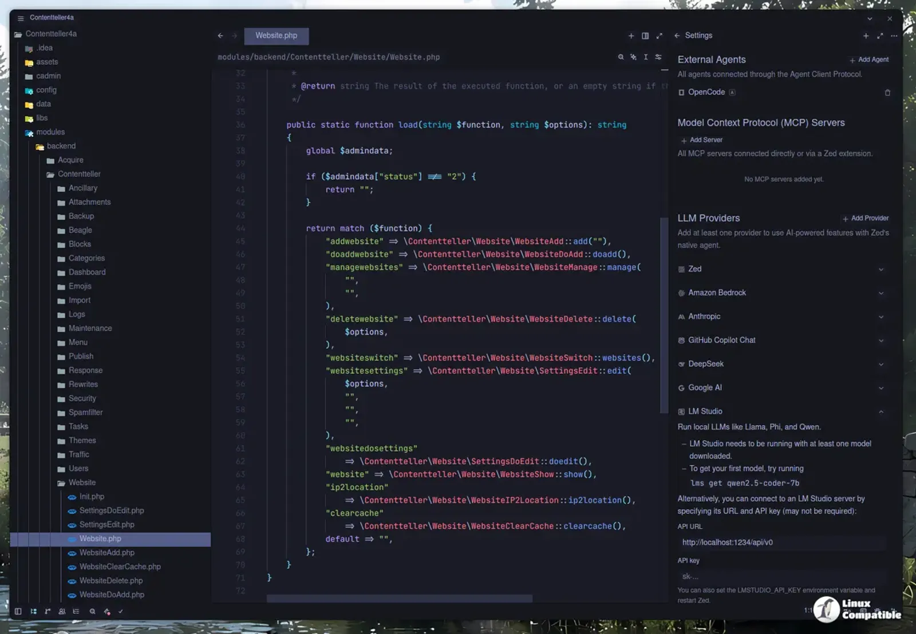
Task: Go back in editor navigation history
Action: [220, 35]
